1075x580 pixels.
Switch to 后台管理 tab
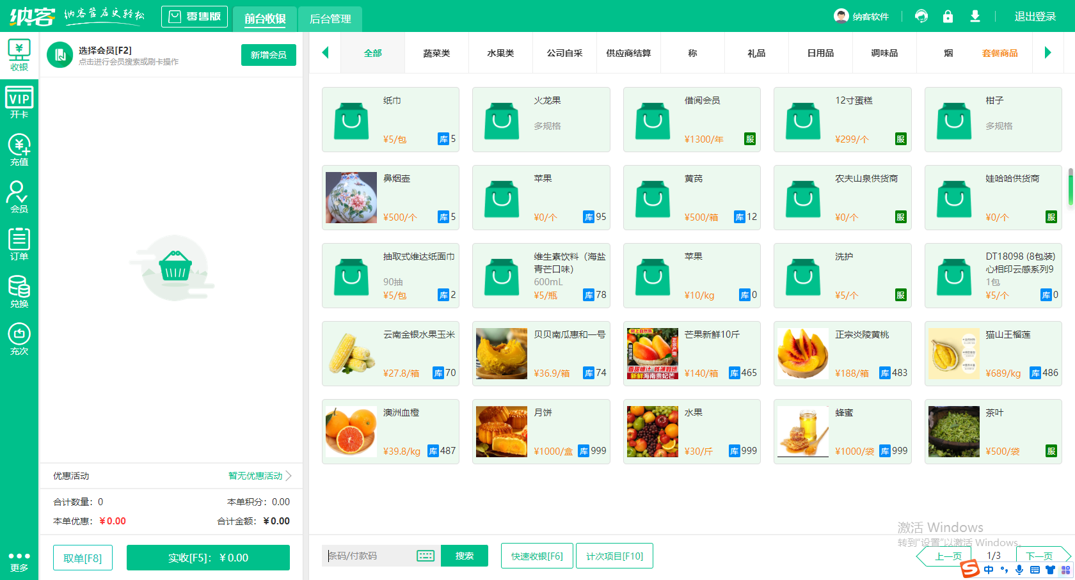point(330,19)
